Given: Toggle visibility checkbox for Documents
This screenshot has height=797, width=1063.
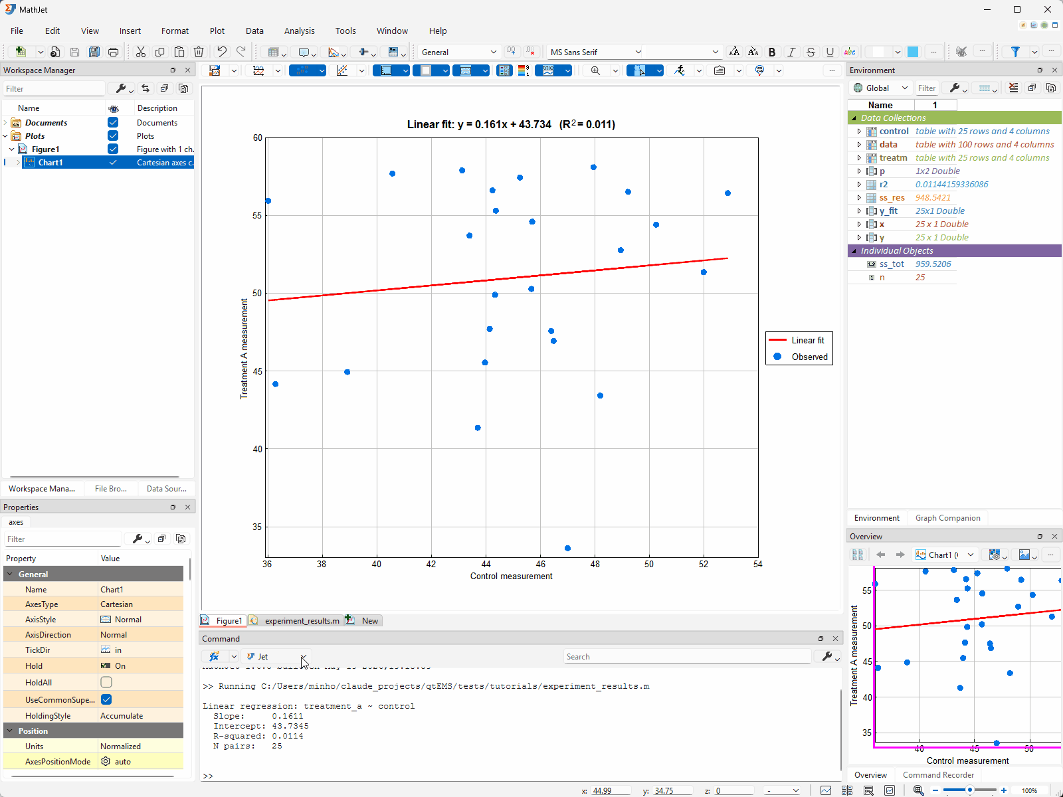Looking at the screenshot, I should (x=113, y=122).
